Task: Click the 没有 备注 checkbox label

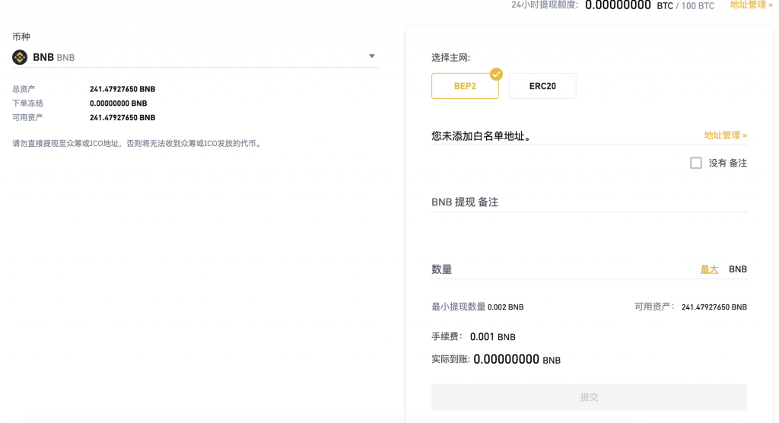Action: pos(727,163)
